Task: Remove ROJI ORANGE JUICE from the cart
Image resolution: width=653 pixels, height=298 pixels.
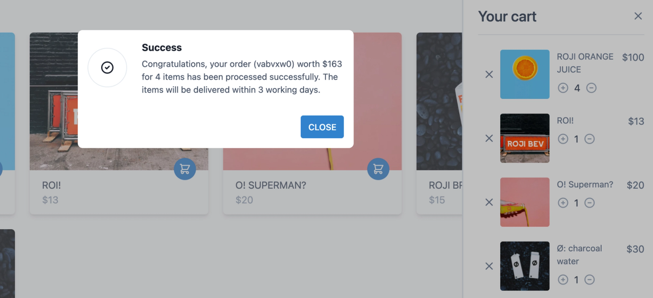Action: 489,74
